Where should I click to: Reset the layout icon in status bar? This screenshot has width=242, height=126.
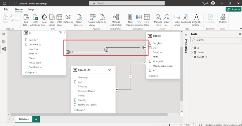coord(195,125)
